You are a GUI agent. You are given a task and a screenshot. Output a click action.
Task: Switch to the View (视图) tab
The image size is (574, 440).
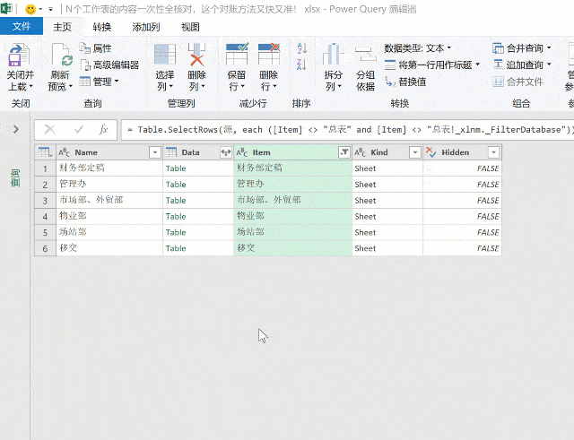pyautogui.click(x=190, y=27)
